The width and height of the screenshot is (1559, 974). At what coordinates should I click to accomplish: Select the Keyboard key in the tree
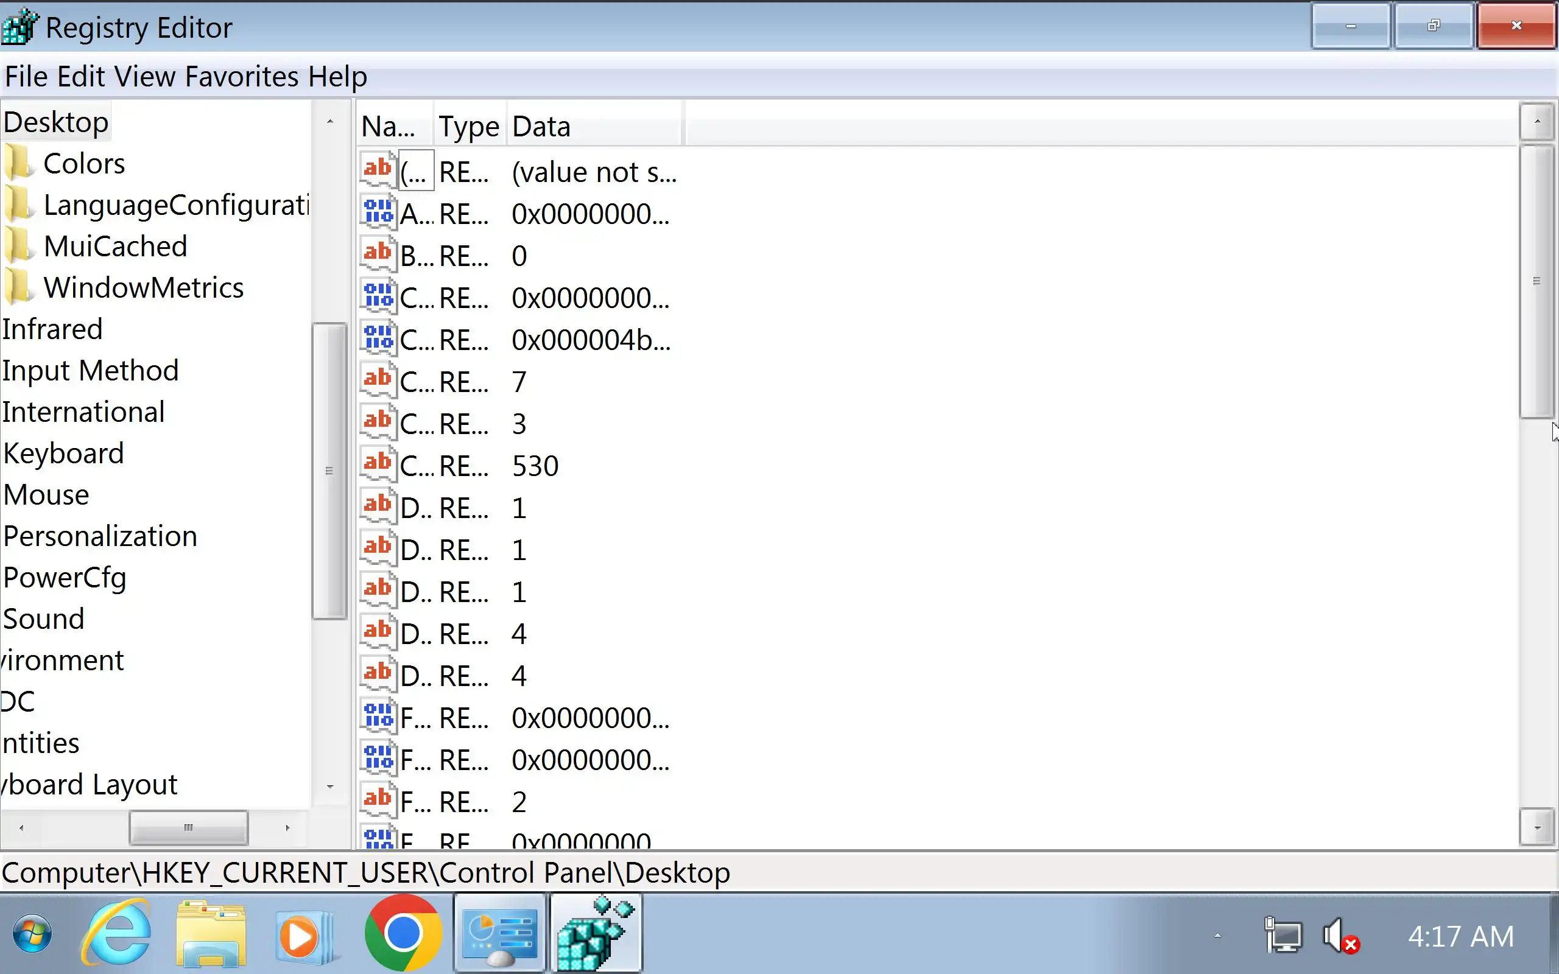[63, 454]
